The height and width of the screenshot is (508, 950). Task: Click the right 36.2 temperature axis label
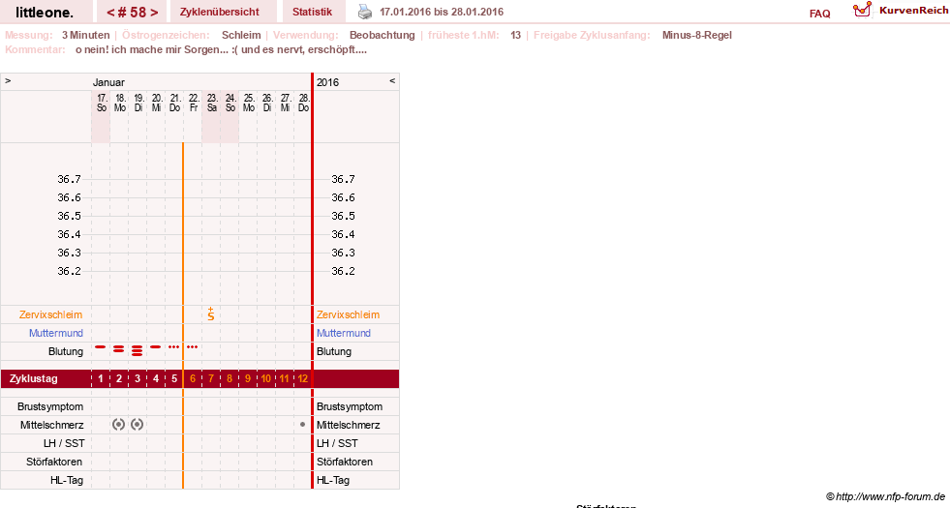point(343,271)
